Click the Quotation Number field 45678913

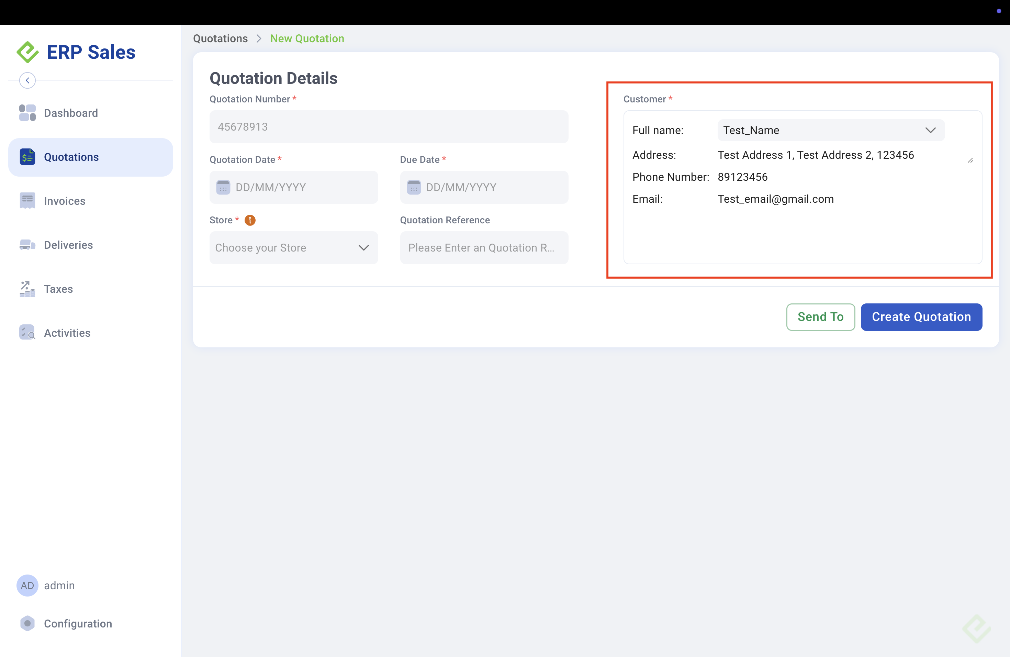point(389,127)
